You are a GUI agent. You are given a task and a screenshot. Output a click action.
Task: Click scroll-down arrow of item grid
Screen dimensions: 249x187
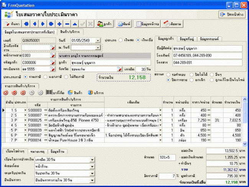(x=245, y=144)
